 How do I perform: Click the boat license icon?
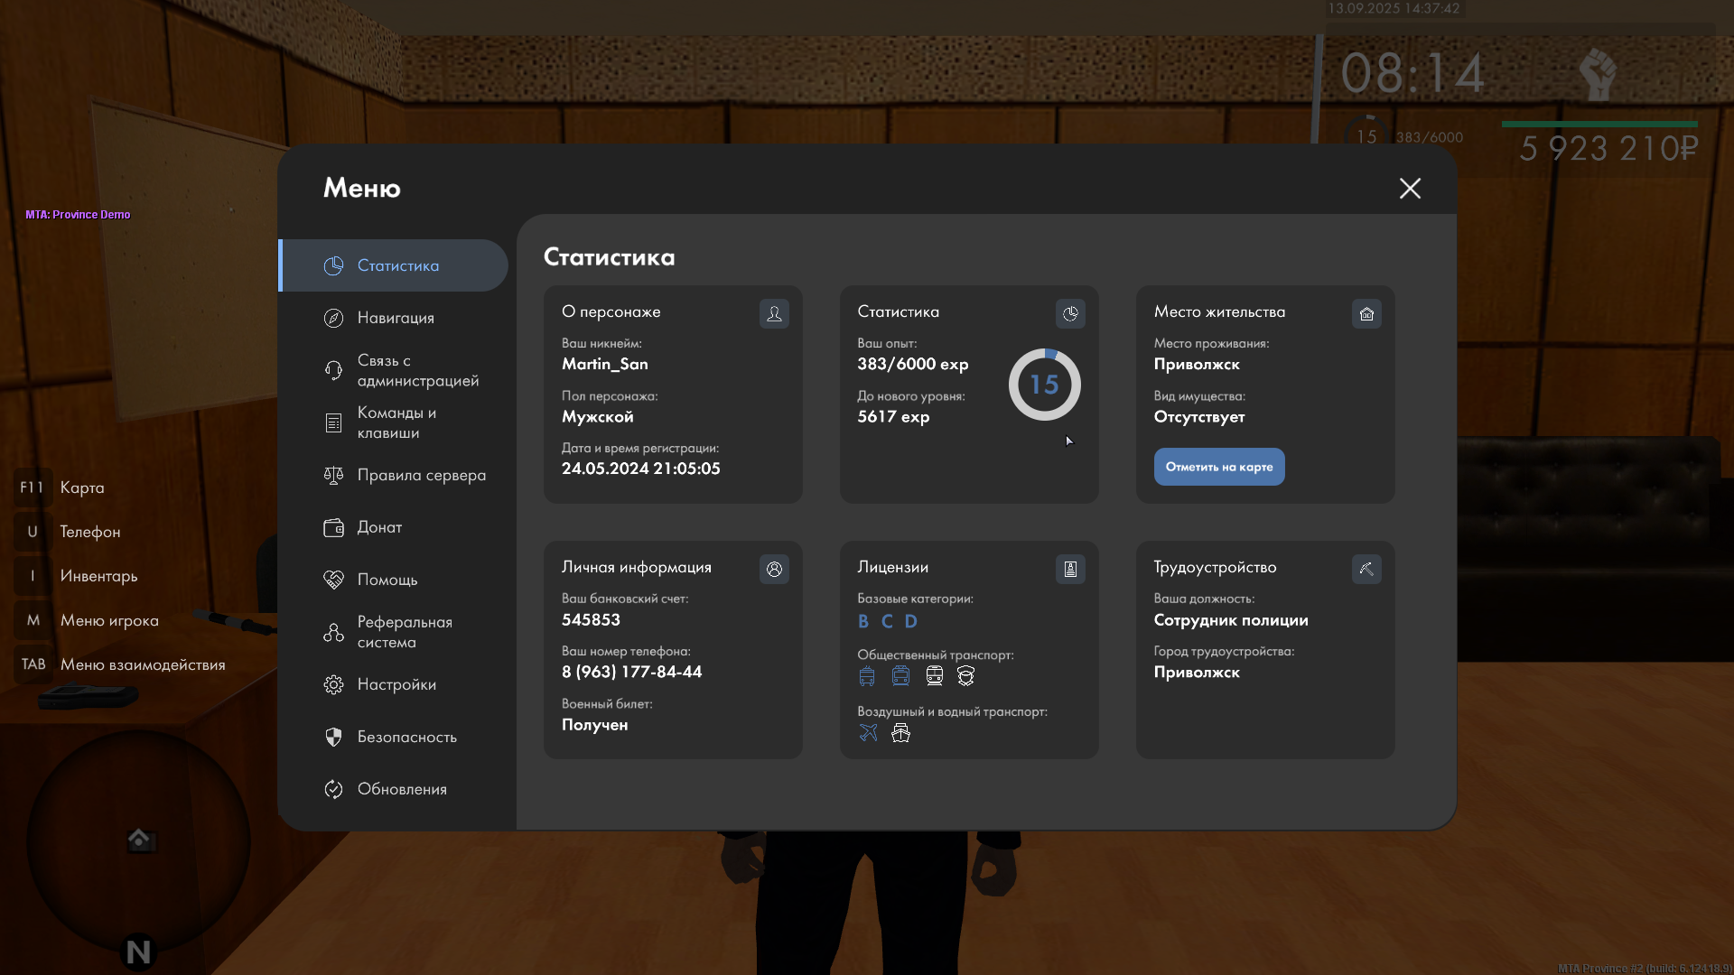900,733
